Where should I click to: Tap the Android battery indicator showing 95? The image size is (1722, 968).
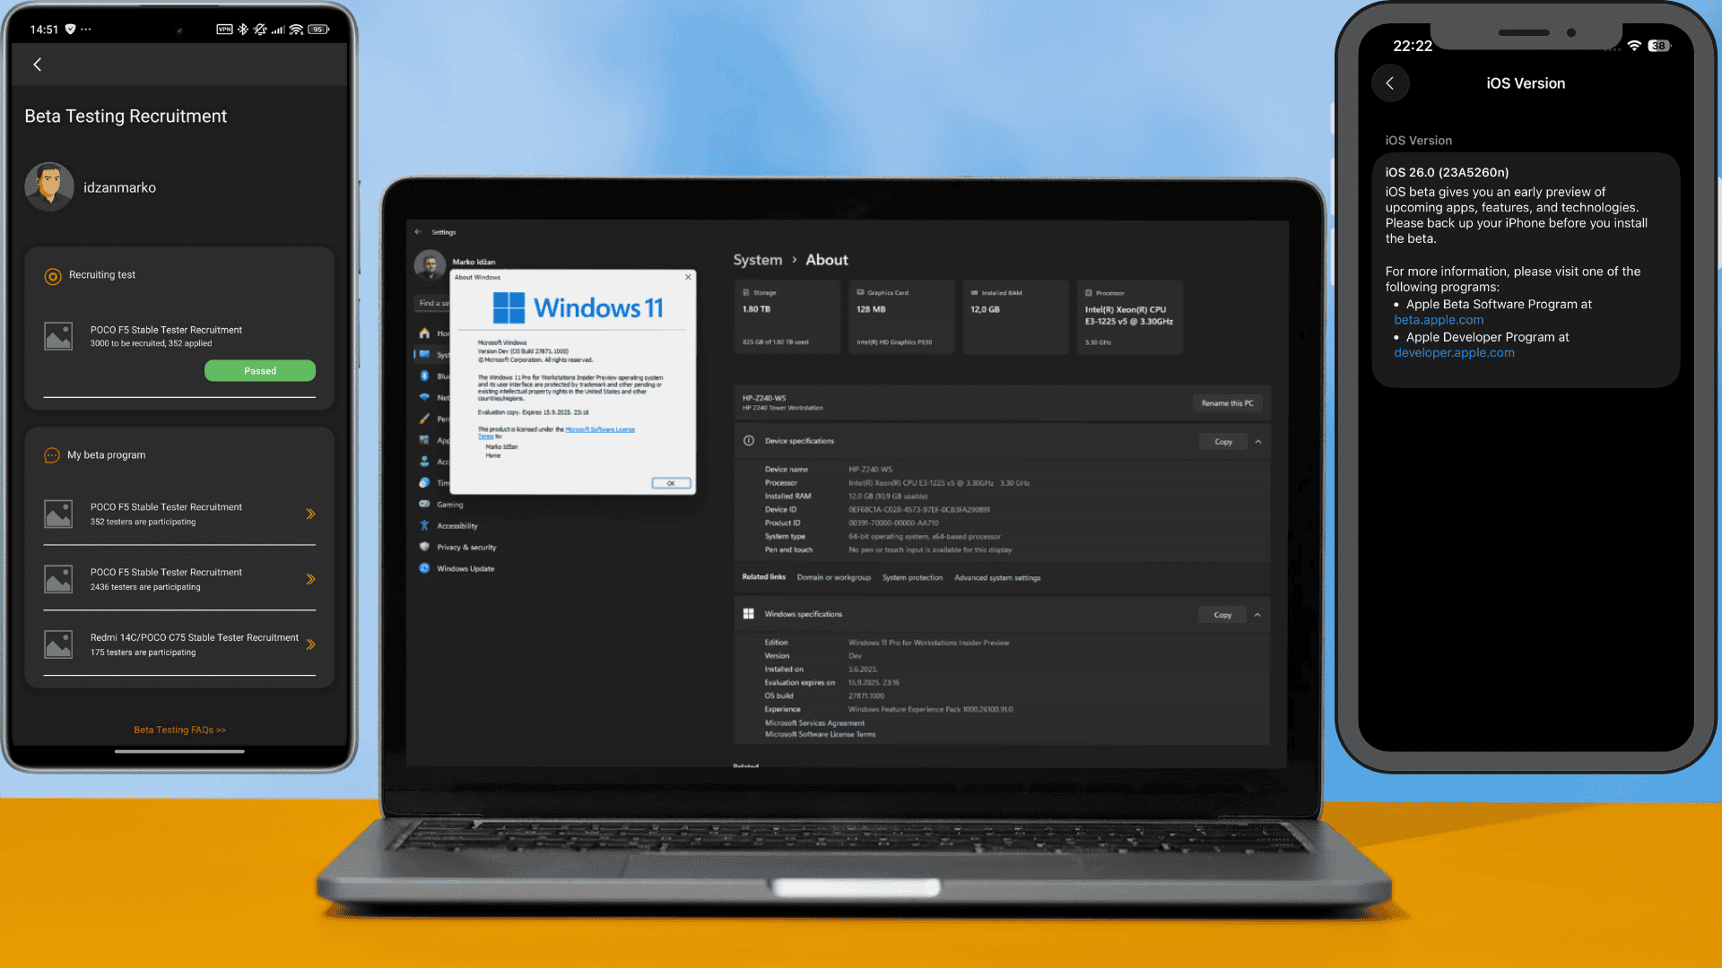click(x=318, y=30)
